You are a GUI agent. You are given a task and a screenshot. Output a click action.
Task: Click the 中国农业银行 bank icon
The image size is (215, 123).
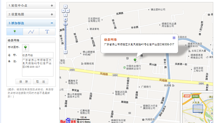pyautogui.click(x=124, y=67)
